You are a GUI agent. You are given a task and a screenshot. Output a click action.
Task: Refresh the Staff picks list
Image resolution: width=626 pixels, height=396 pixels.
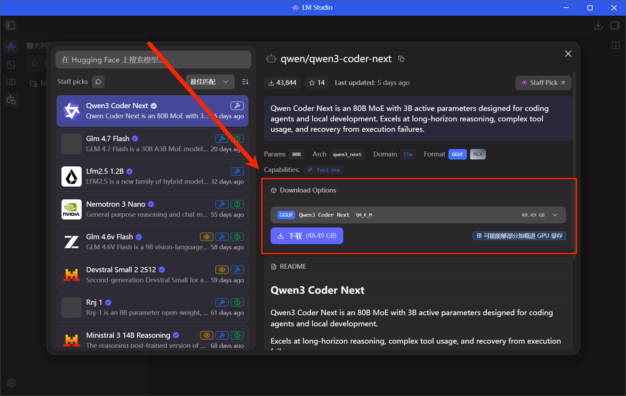click(x=98, y=82)
